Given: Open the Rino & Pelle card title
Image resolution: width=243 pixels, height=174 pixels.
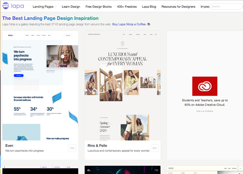Looking at the screenshot, I should pyautogui.click(x=97, y=146).
